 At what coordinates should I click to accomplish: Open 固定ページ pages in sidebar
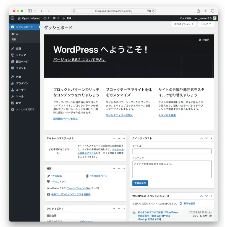[22, 62]
